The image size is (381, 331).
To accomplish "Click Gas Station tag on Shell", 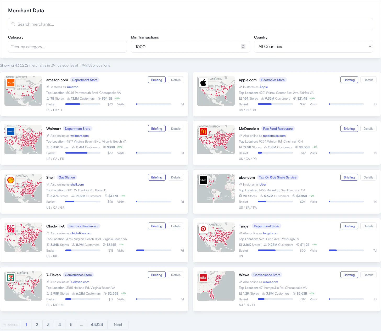I will tap(67, 177).
